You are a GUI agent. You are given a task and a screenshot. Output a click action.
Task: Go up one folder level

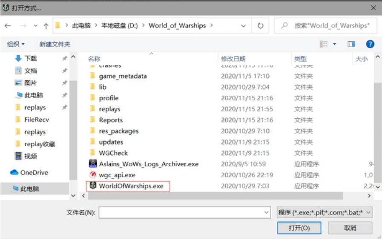[x=46, y=26]
